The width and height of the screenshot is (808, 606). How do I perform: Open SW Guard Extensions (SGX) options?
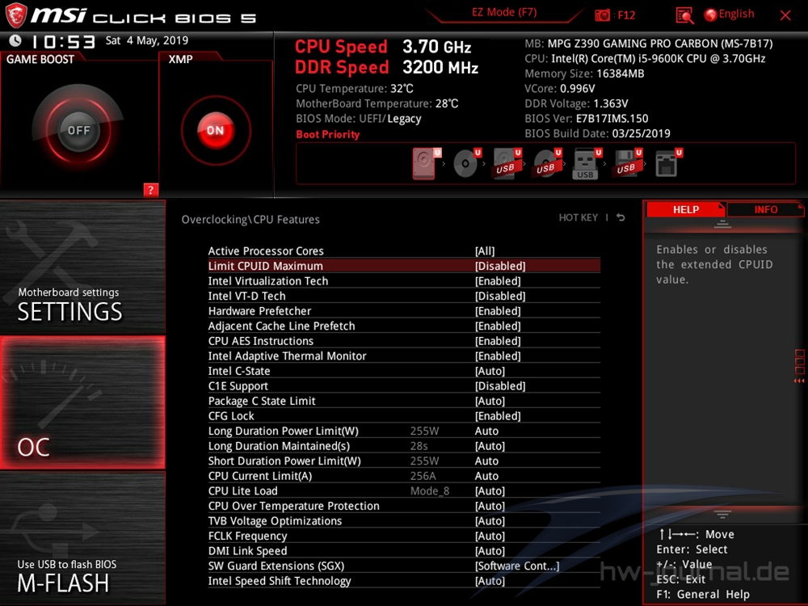(517, 566)
